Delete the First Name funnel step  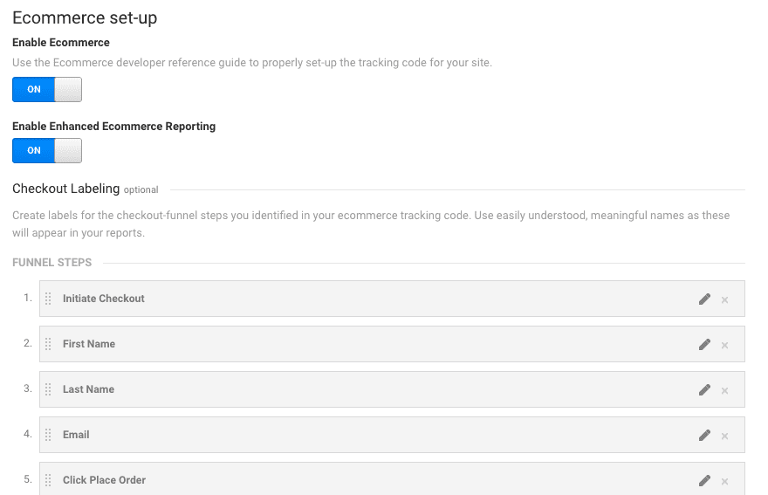[x=724, y=345]
